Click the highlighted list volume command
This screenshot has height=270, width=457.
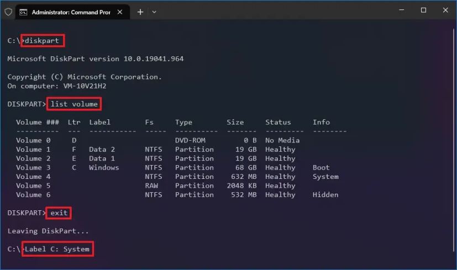tap(74, 104)
